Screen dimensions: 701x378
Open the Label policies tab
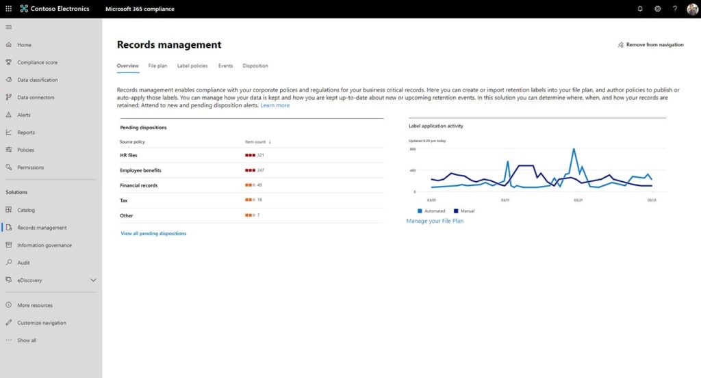(192, 66)
